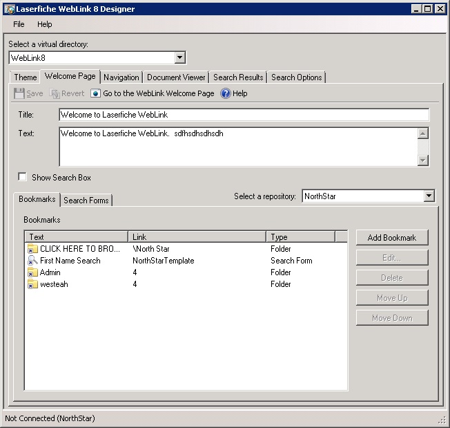Click the Text column header
Image resolution: width=450 pixels, height=428 pixels.
[x=77, y=237]
